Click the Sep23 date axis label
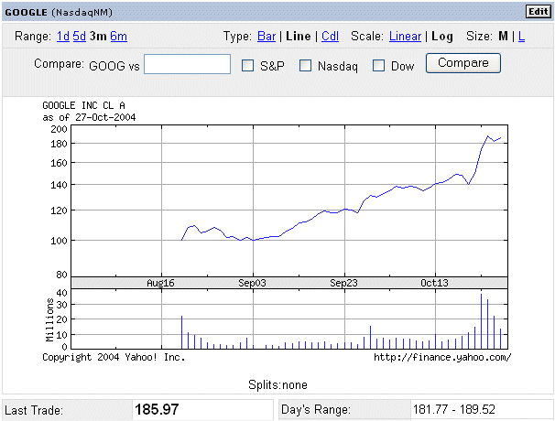555x421 pixels. click(x=343, y=283)
